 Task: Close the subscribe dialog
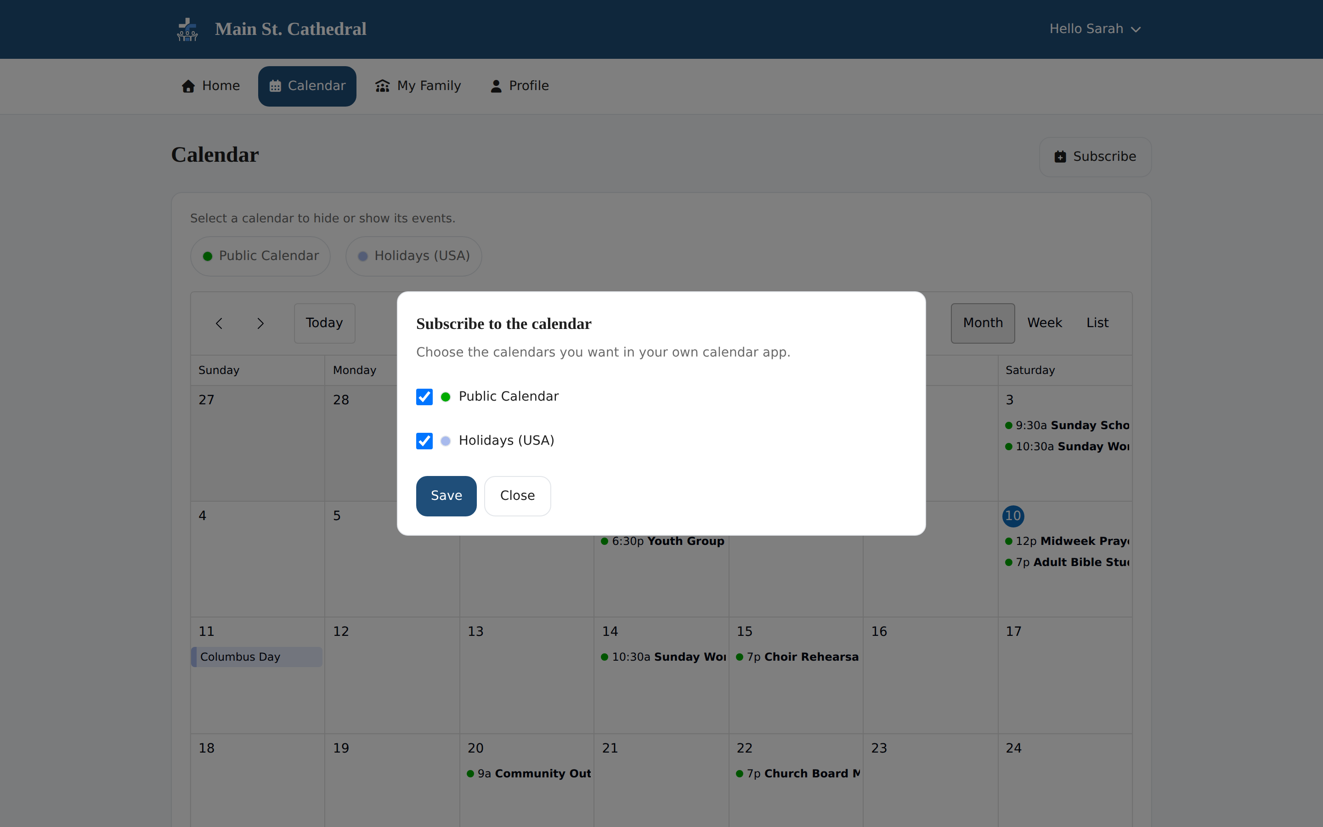517,496
